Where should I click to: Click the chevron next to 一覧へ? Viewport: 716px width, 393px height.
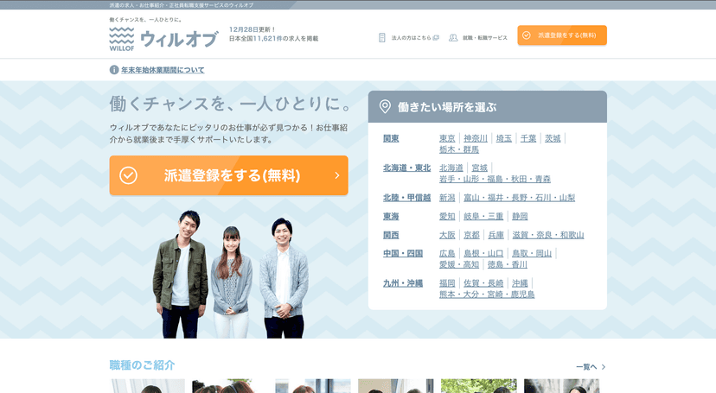[x=604, y=367]
